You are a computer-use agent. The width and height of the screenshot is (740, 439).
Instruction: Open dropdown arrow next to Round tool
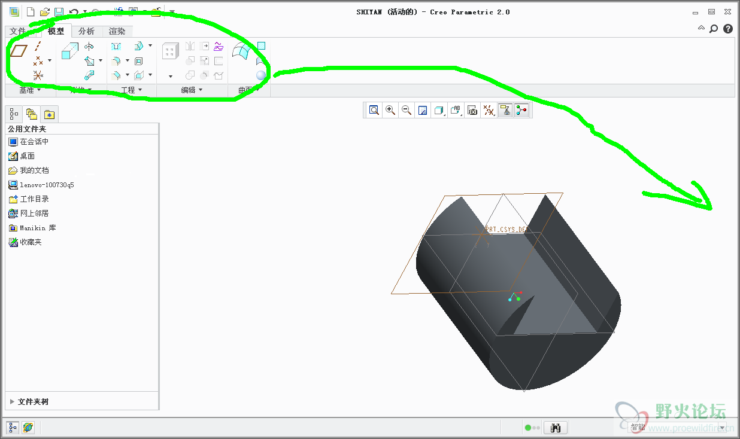pos(127,60)
